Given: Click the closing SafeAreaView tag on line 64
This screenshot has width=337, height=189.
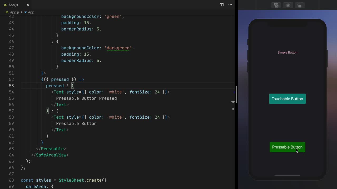Looking at the screenshot, I should click(50, 155).
